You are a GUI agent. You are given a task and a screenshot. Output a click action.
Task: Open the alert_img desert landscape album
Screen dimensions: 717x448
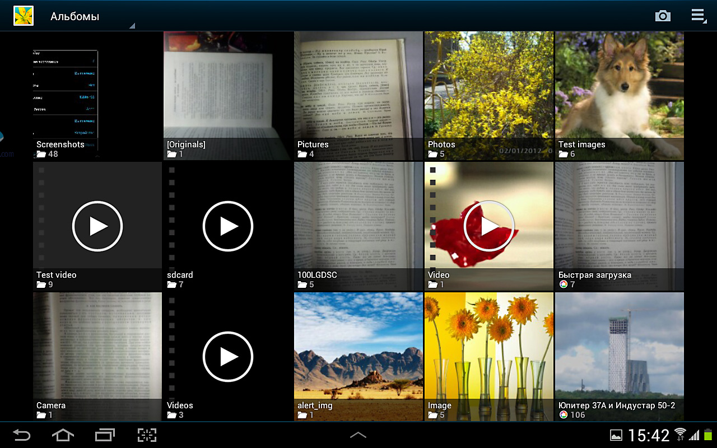[x=358, y=356]
